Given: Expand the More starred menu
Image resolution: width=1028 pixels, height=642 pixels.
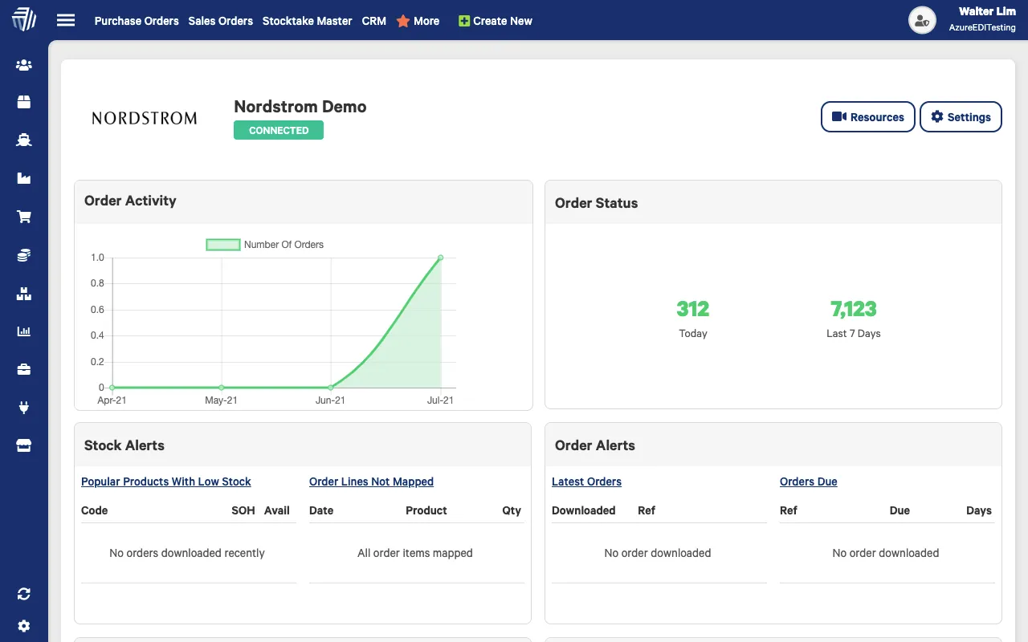Looking at the screenshot, I should coord(418,21).
